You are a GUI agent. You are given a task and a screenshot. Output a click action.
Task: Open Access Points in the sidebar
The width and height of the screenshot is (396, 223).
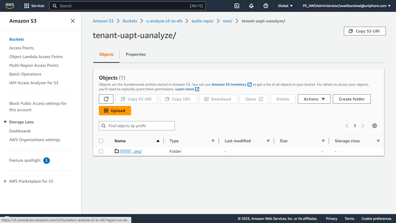pyautogui.click(x=21, y=48)
